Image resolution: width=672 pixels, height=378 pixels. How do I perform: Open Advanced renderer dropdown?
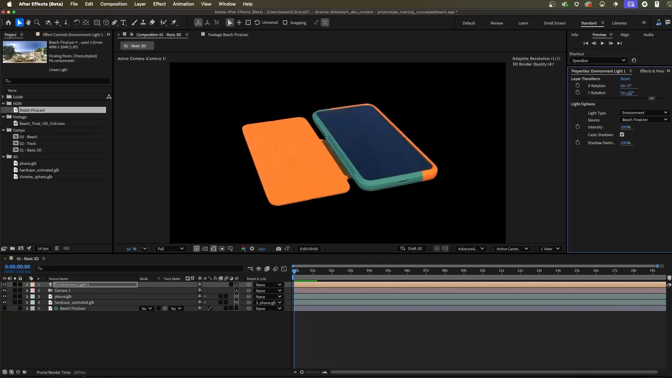pyautogui.click(x=471, y=249)
